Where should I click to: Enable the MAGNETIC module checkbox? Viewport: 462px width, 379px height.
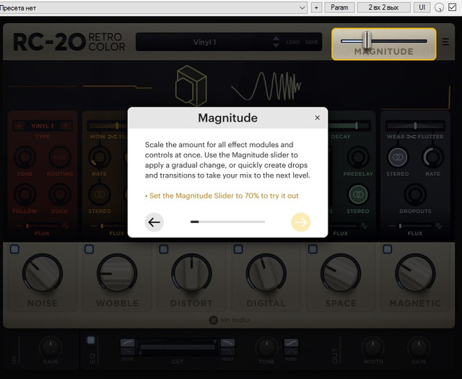[387, 249]
